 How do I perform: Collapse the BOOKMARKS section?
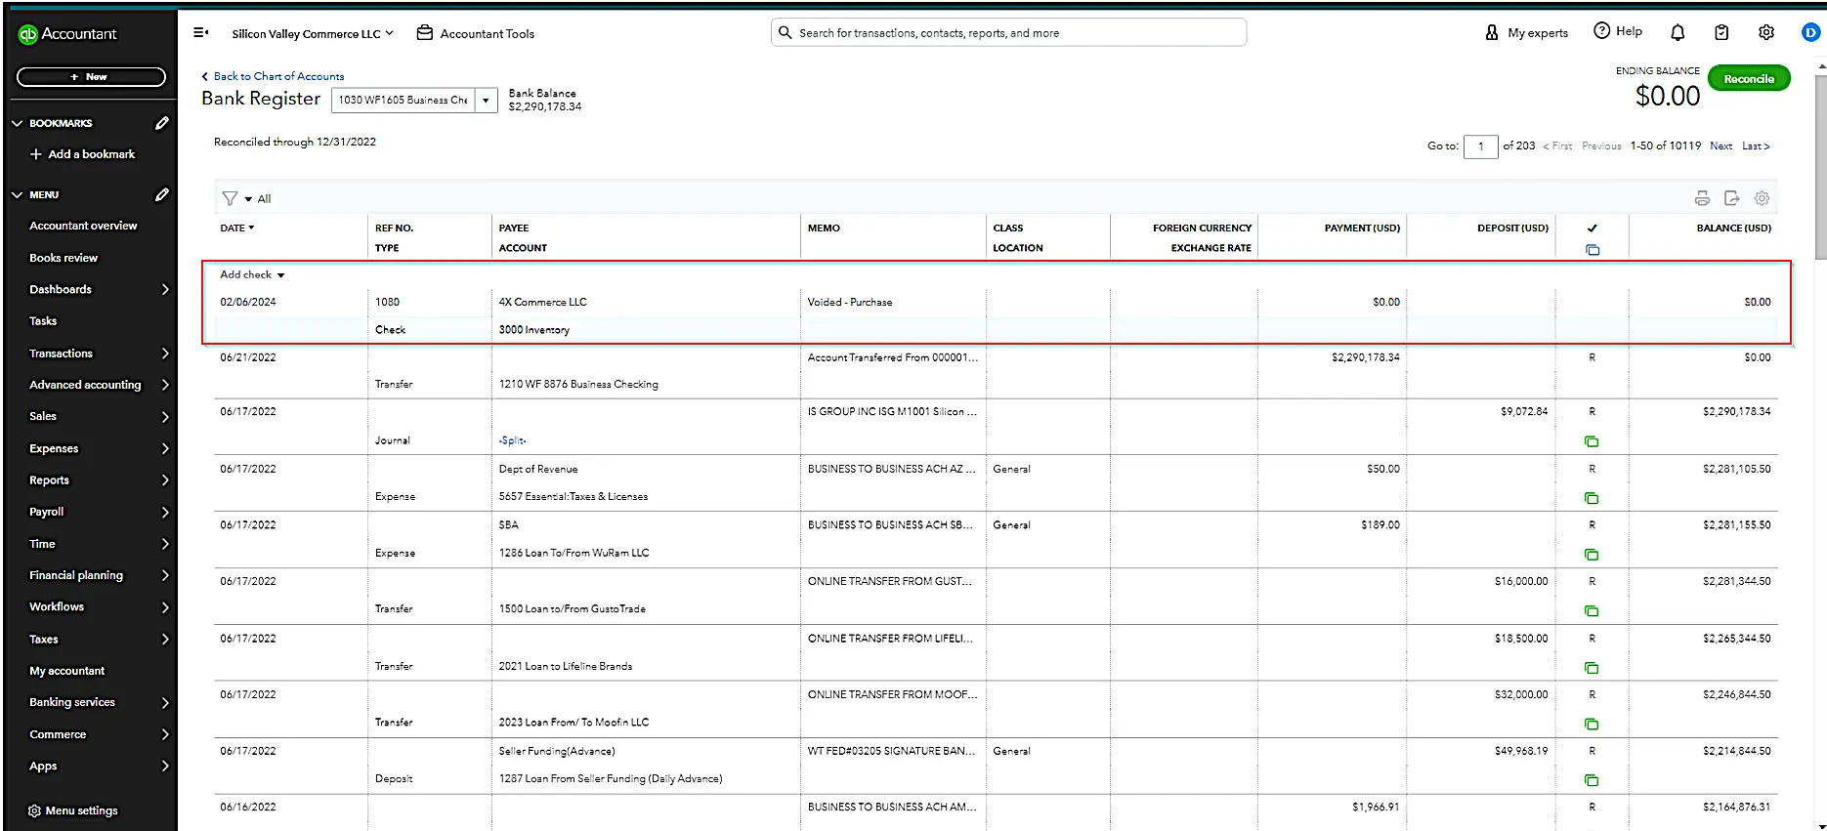(18, 123)
